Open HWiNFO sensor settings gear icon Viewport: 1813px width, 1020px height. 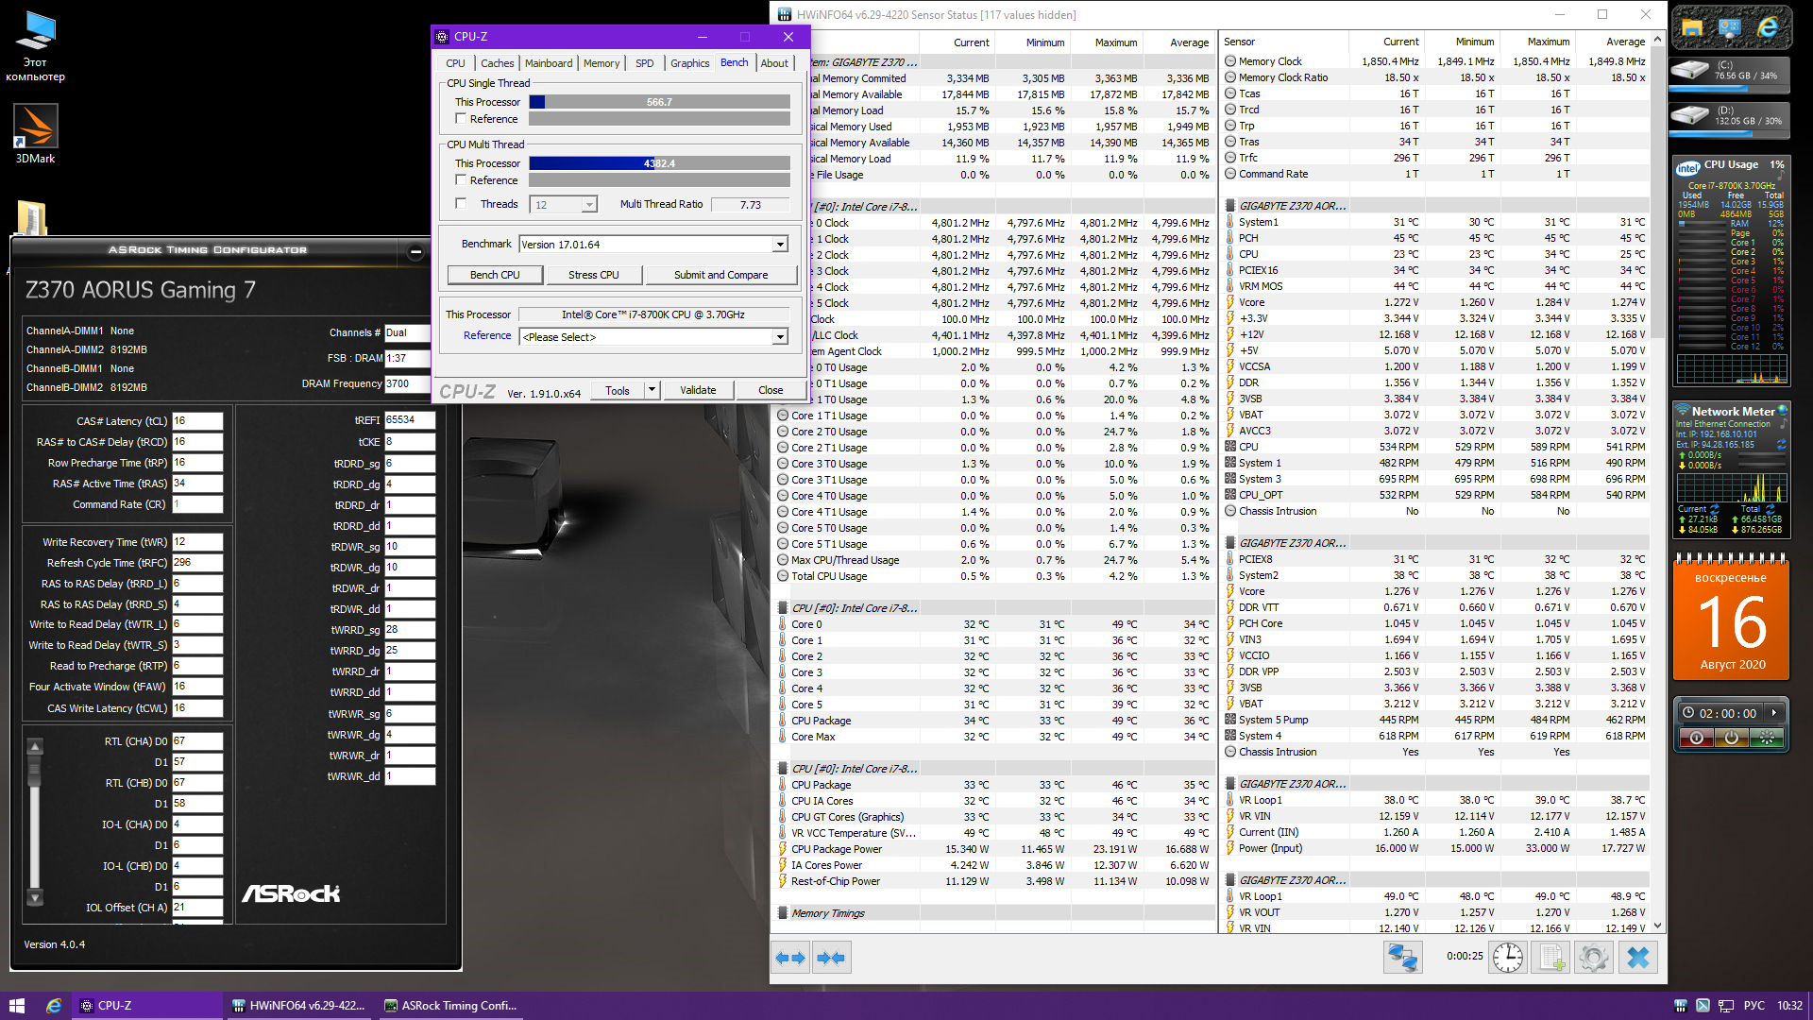coord(1594,958)
